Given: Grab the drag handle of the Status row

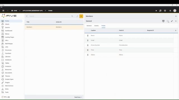Looking at the screenshot, I should 88,55.
